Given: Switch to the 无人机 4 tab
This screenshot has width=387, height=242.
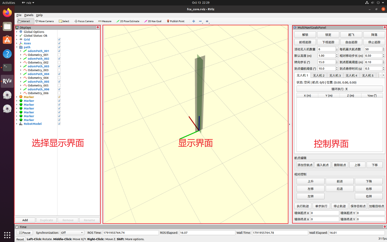Looking at the screenshot, I should click(x=351, y=75).
